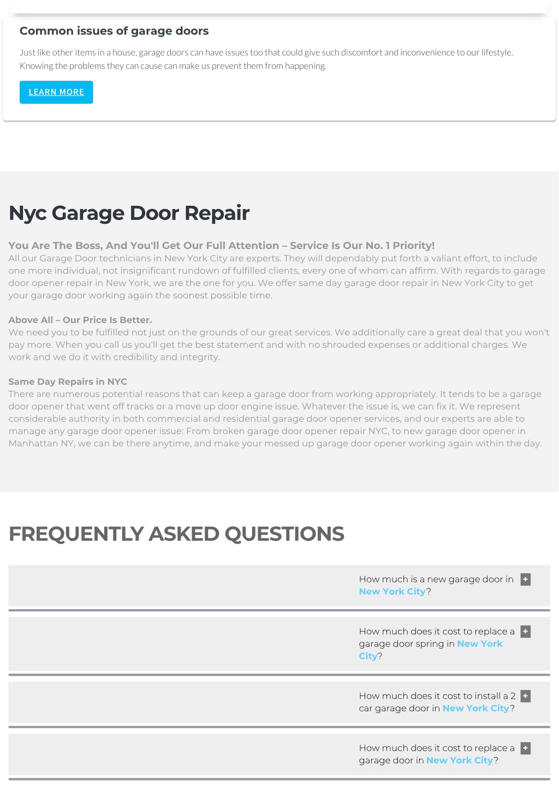
Task: Click the 'Same Day Repairs in NYC' subheading
Action: (x=68, y=382)
